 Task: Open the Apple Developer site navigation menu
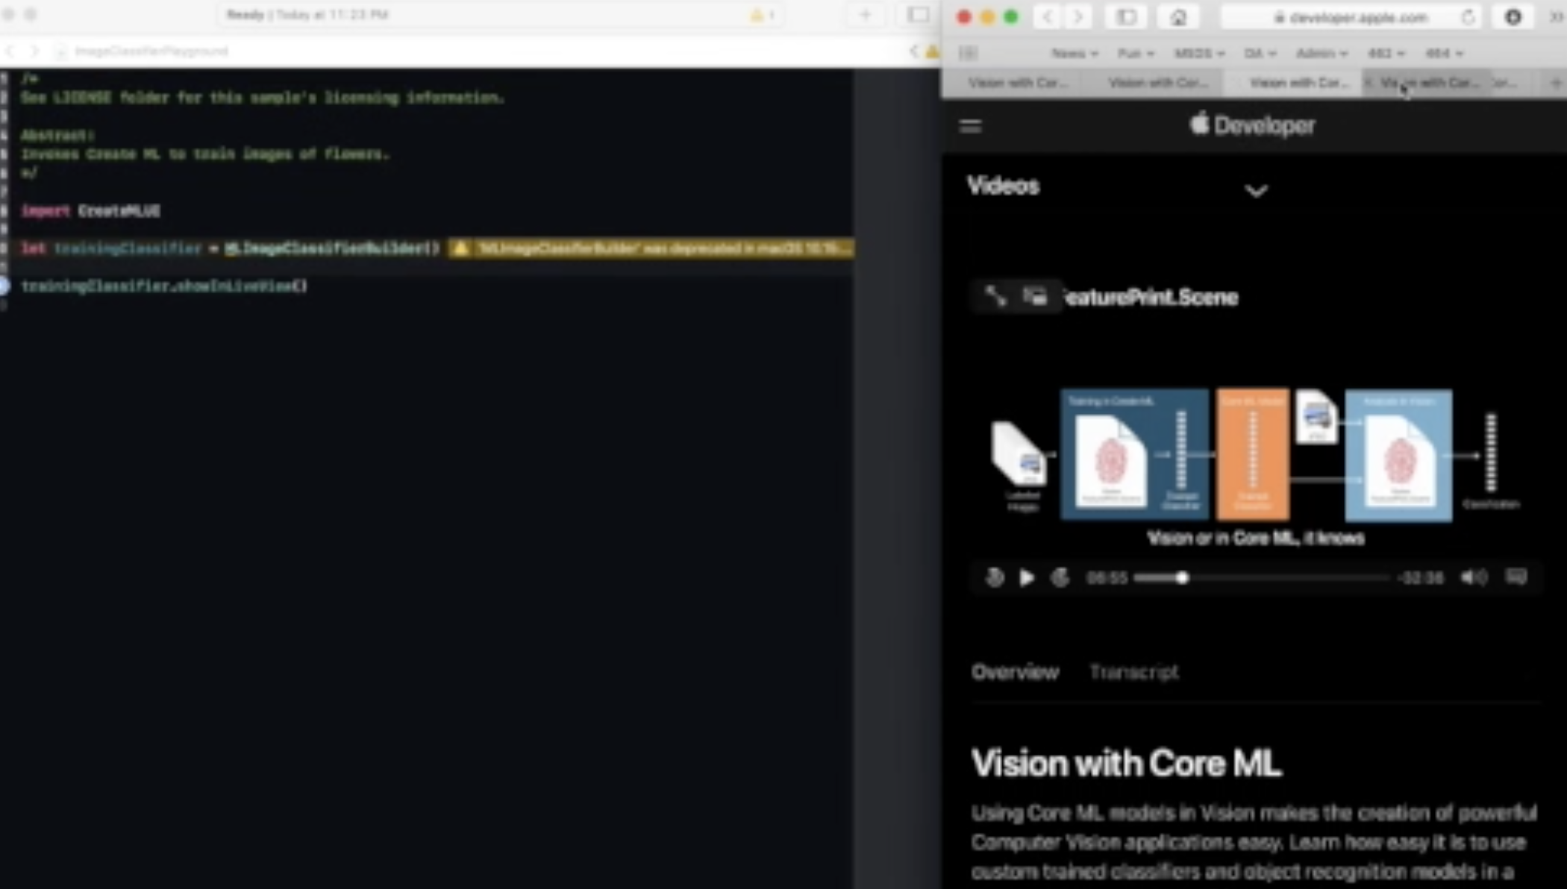click(970, 125)
